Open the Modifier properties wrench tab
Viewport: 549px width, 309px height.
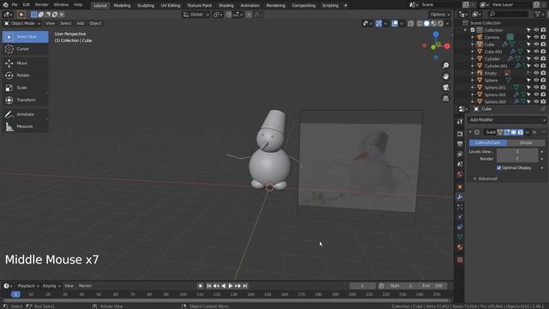point(460,197)
